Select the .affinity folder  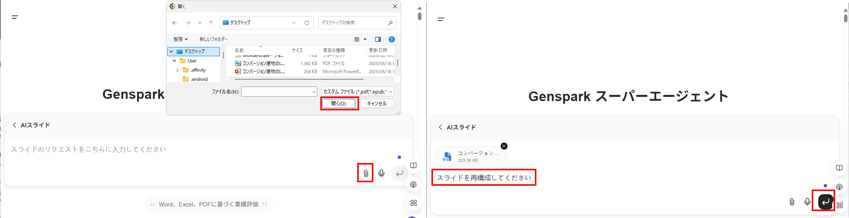point(198,70)
